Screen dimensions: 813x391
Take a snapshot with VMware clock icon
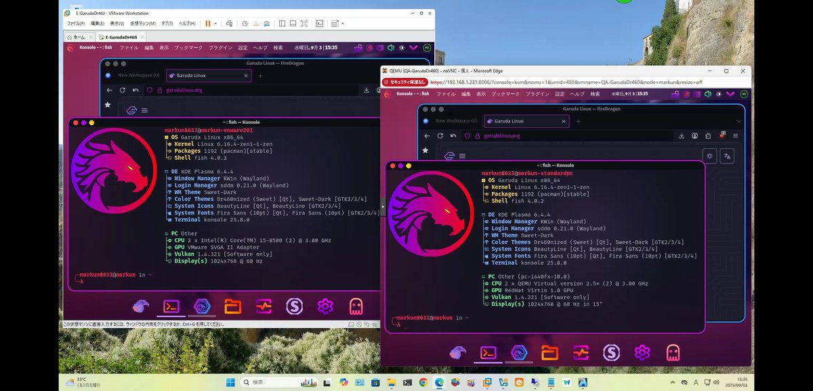245,24
